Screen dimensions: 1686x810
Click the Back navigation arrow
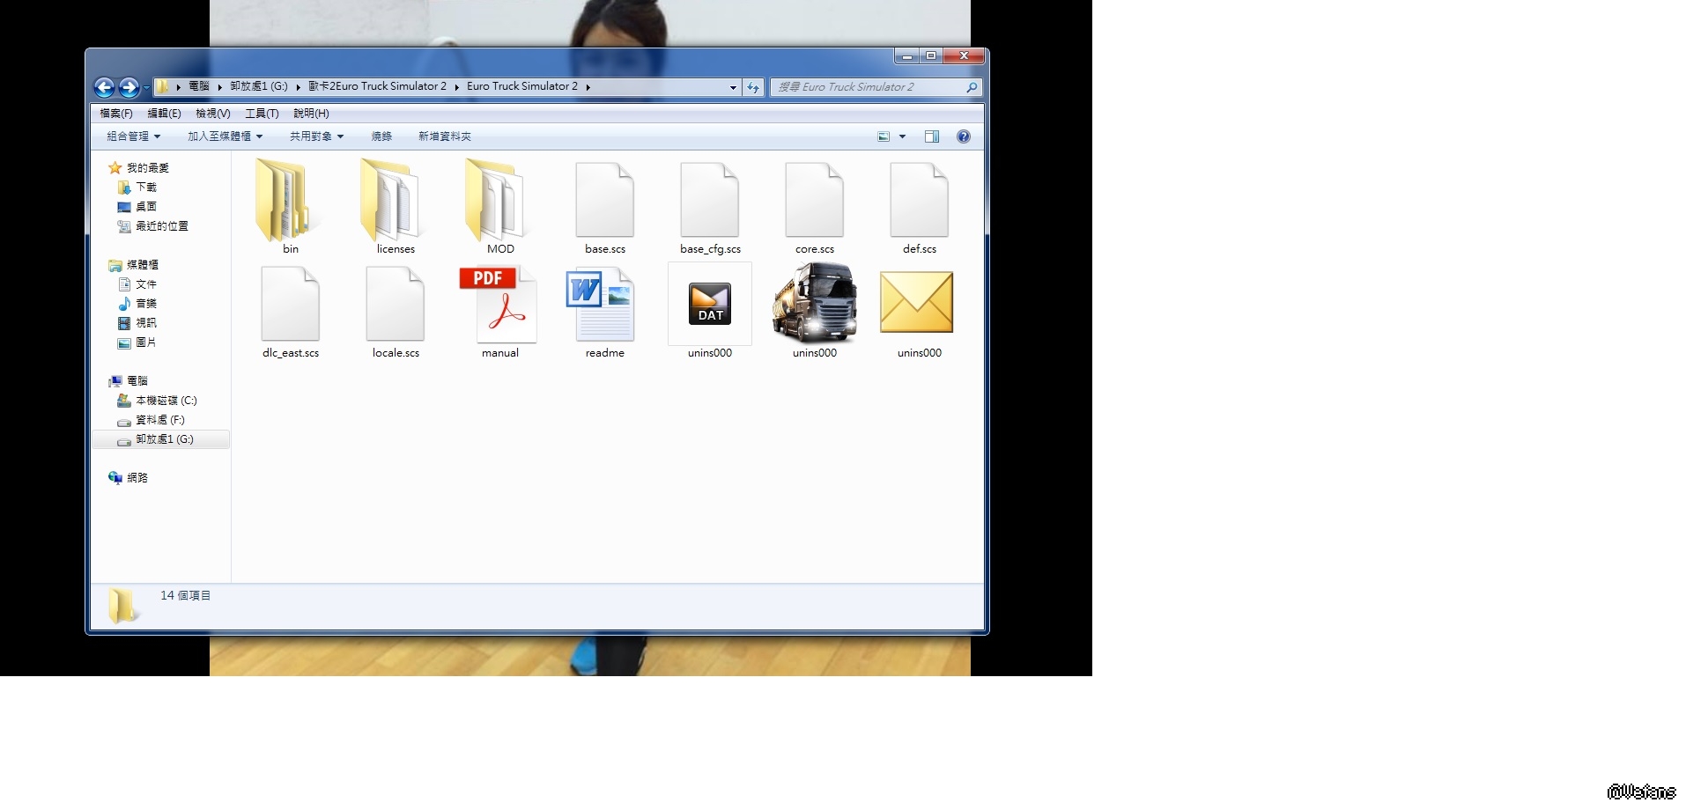[x=104, y=87]
